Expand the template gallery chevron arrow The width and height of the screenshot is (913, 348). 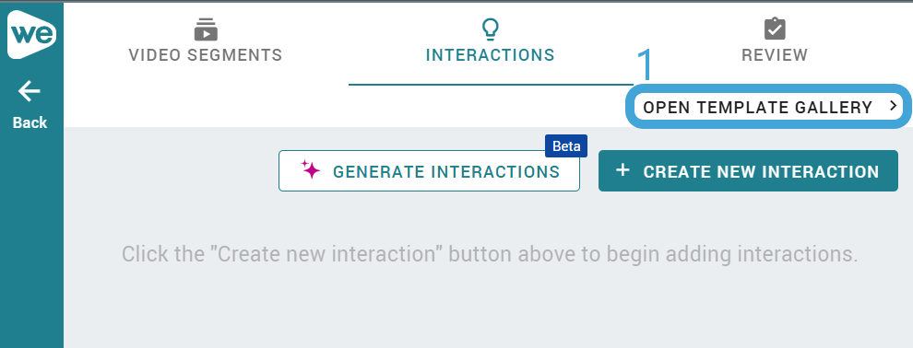pyautogui.click(x=893, y=106)
